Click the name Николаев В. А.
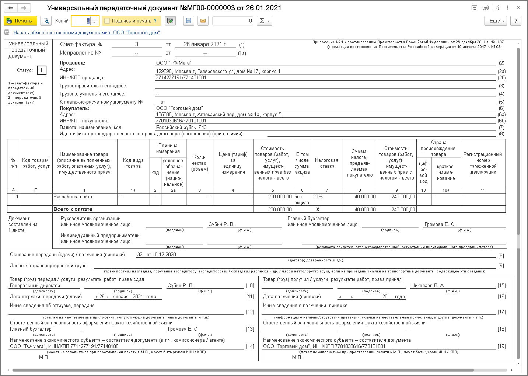The width and height of the screenshot is (528, 376). 428,285
